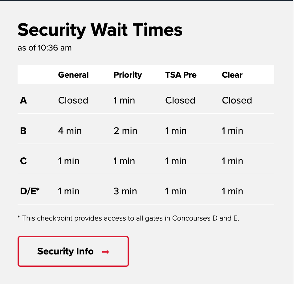Screen dimensions: 294x284
Task: Click the 1 min Clear time for D/E
Action: point(232,191)
